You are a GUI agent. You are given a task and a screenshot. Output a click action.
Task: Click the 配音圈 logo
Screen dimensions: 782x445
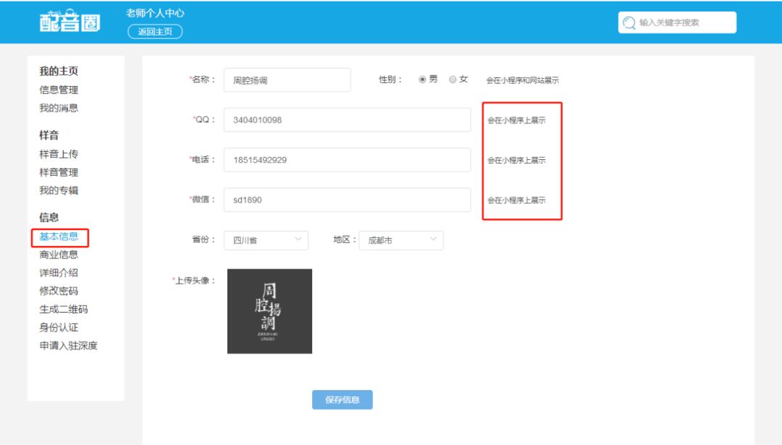[70, 21]
